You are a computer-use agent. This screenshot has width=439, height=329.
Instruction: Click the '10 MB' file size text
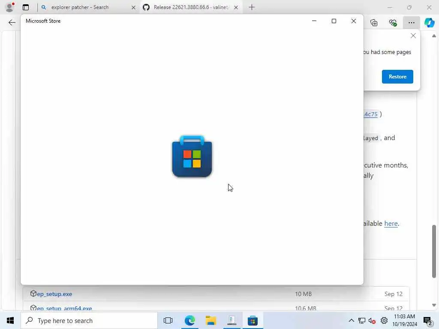coord(303,294)
